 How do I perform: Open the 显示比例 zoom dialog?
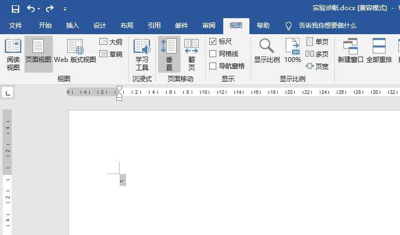pyautogui.click(x=267, y=51)
